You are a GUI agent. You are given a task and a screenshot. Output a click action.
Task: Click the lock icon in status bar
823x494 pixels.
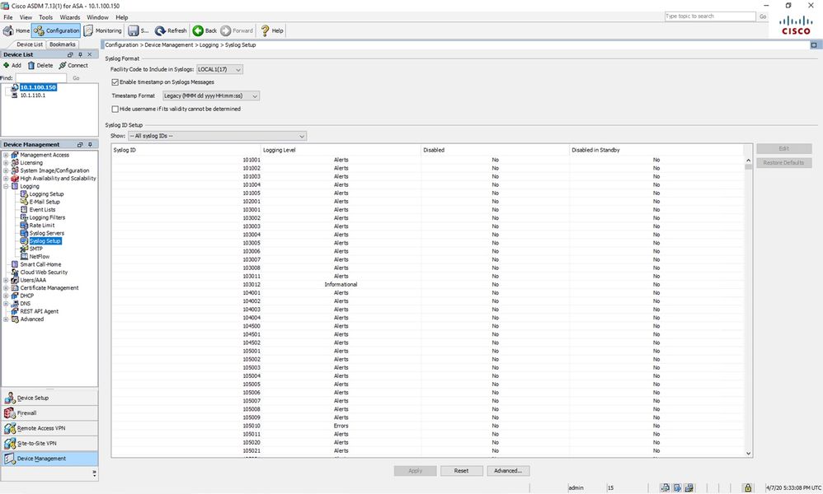(x=748, y=487)
